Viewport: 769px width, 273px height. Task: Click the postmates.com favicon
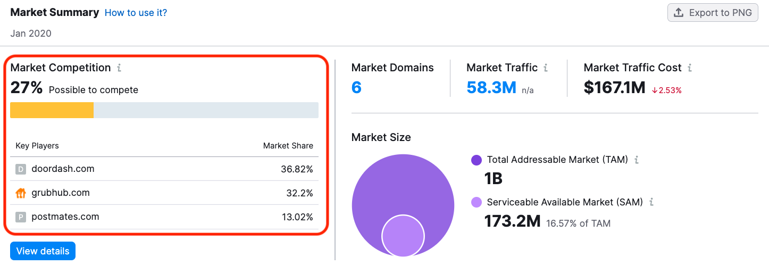[21, 217]
